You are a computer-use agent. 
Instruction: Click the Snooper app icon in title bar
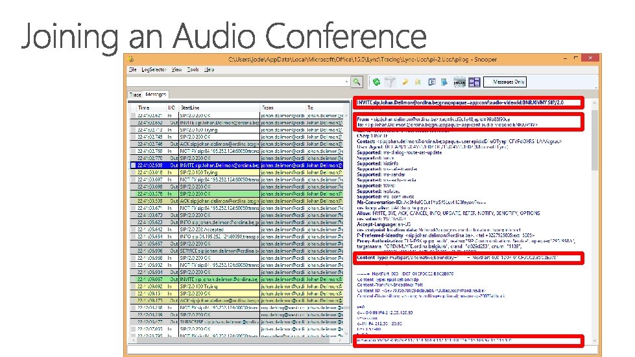click(x=131, y=59)
